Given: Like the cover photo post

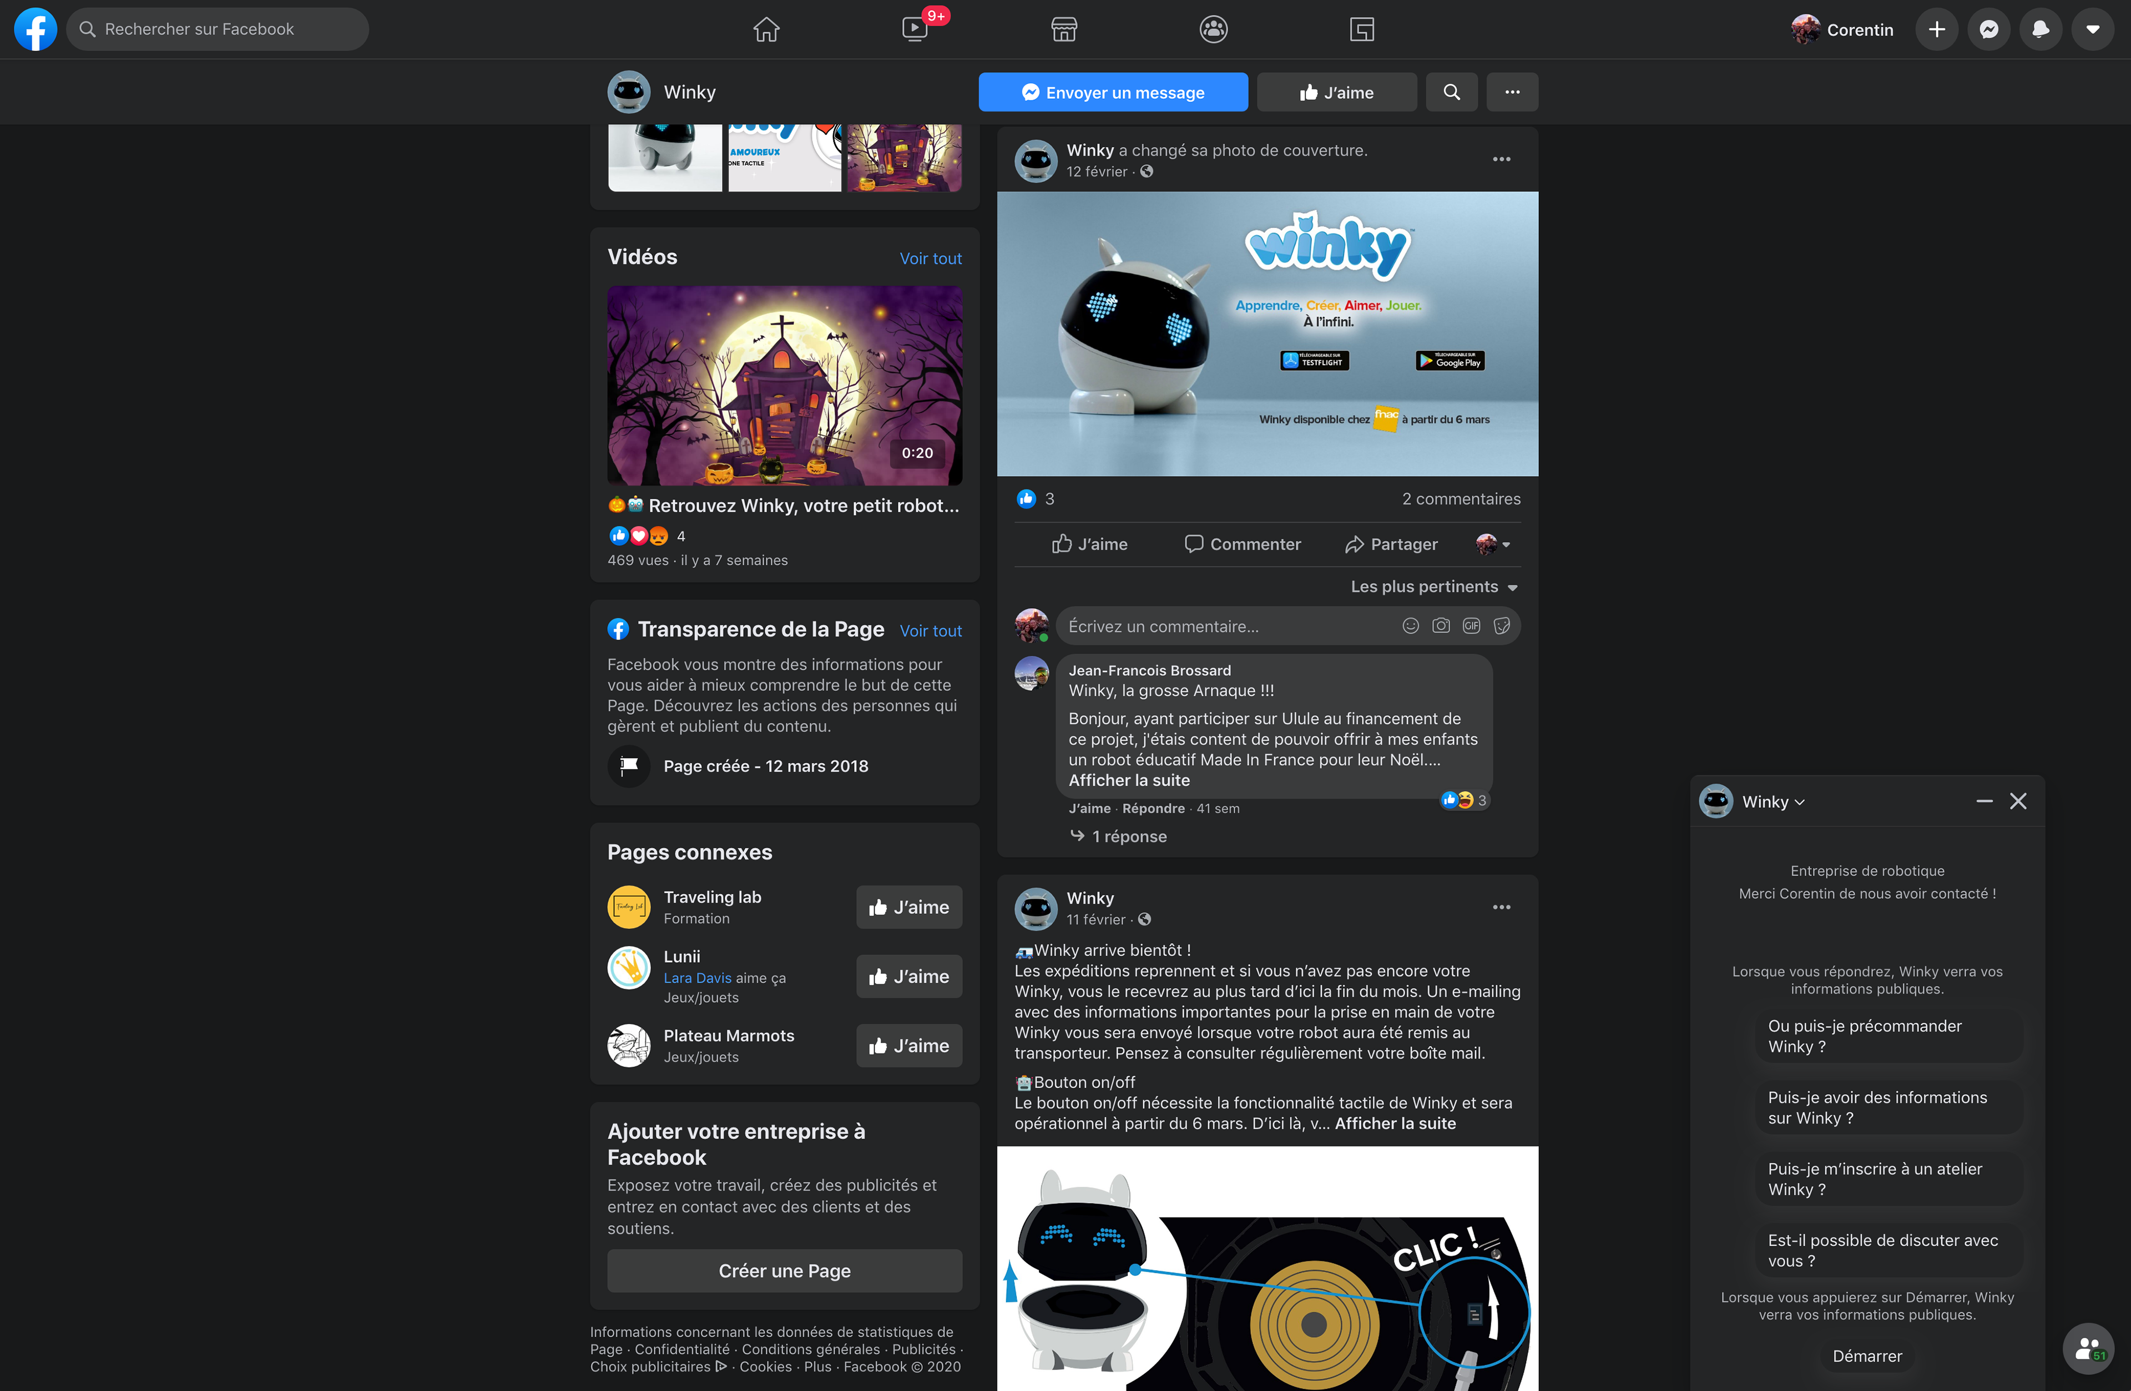Looking at the screenshot, I should click(1090, 544).
